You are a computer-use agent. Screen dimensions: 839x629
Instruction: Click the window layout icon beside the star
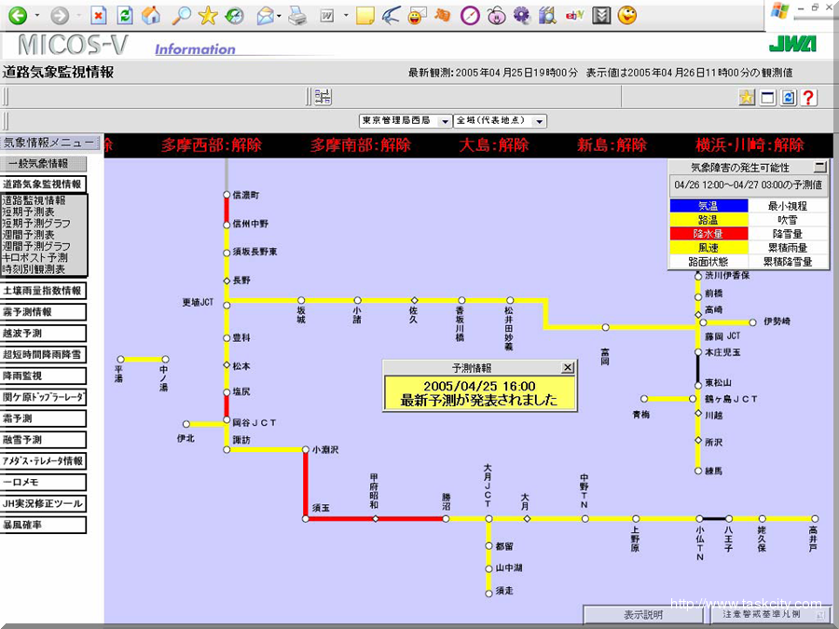768,98
